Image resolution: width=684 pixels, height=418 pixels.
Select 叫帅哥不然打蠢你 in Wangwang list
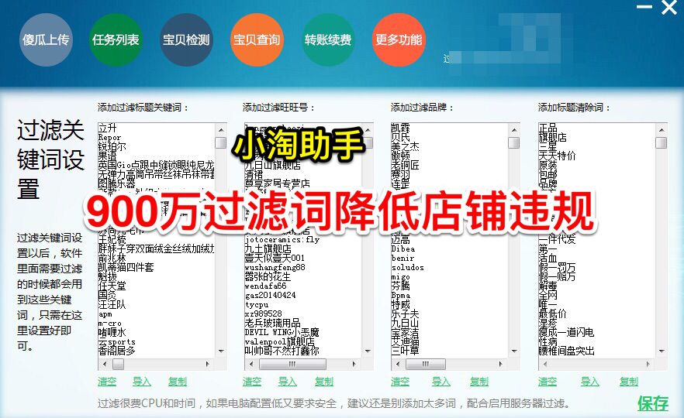(x=282, y=351)
